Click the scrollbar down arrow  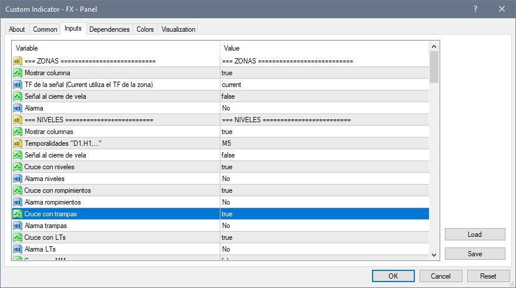[x=434, y=254]
